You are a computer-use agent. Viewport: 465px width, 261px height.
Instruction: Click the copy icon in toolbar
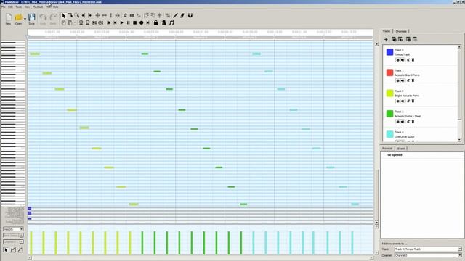[63, 22]
